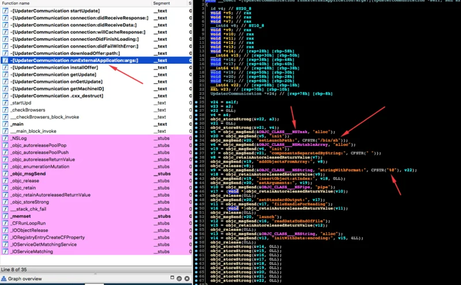Click function icon beside installOffer row

5,67
